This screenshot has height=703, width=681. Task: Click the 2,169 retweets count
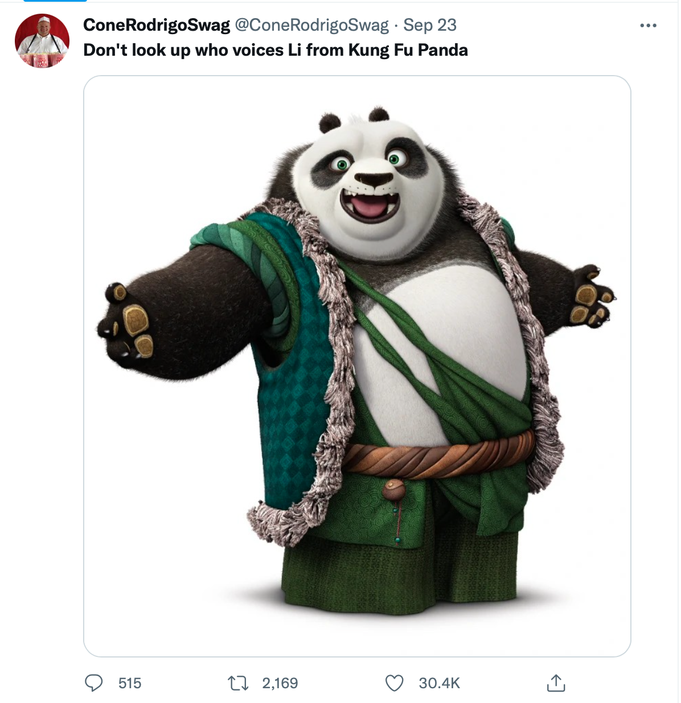tap(278, 684)
